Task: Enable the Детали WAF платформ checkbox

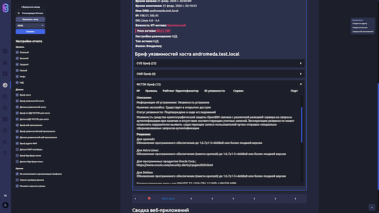Action: click(17, 150)
